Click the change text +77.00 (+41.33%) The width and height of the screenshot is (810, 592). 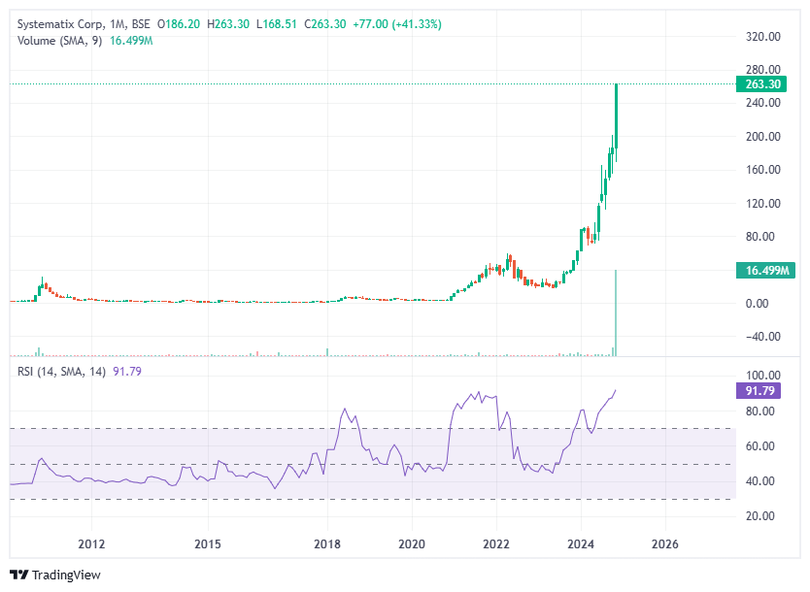[396, 24]
